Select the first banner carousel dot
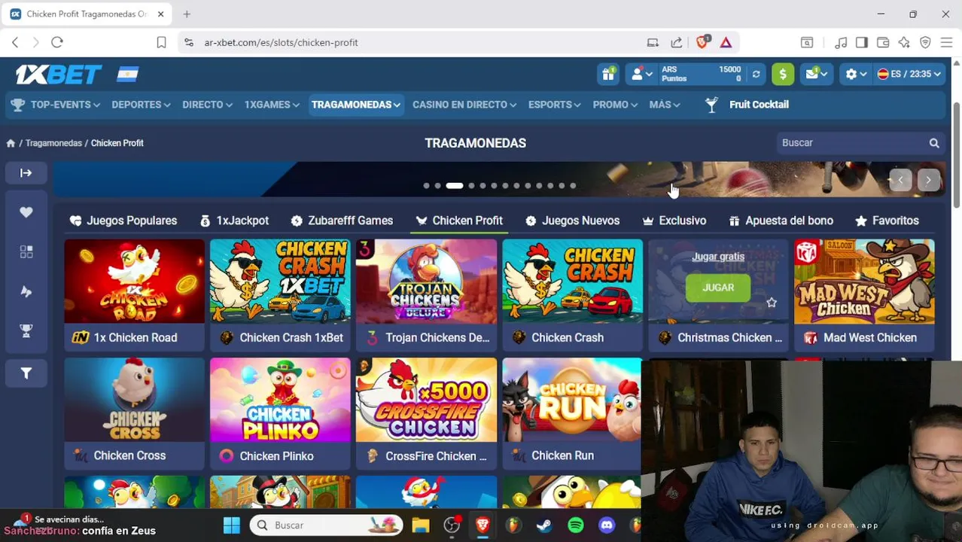This screenshot has height=542, width=962. click(x=426, y=186)
